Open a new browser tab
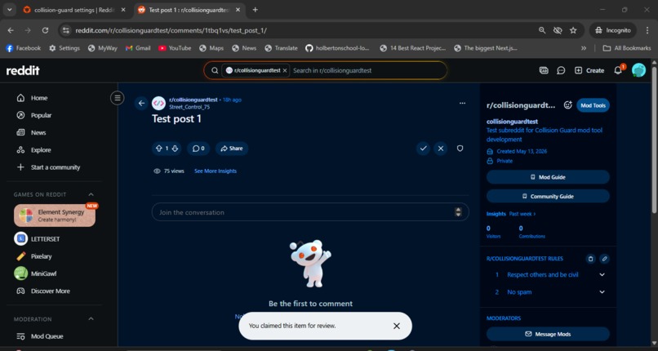658x351 pixels. (x=256, y=10)
